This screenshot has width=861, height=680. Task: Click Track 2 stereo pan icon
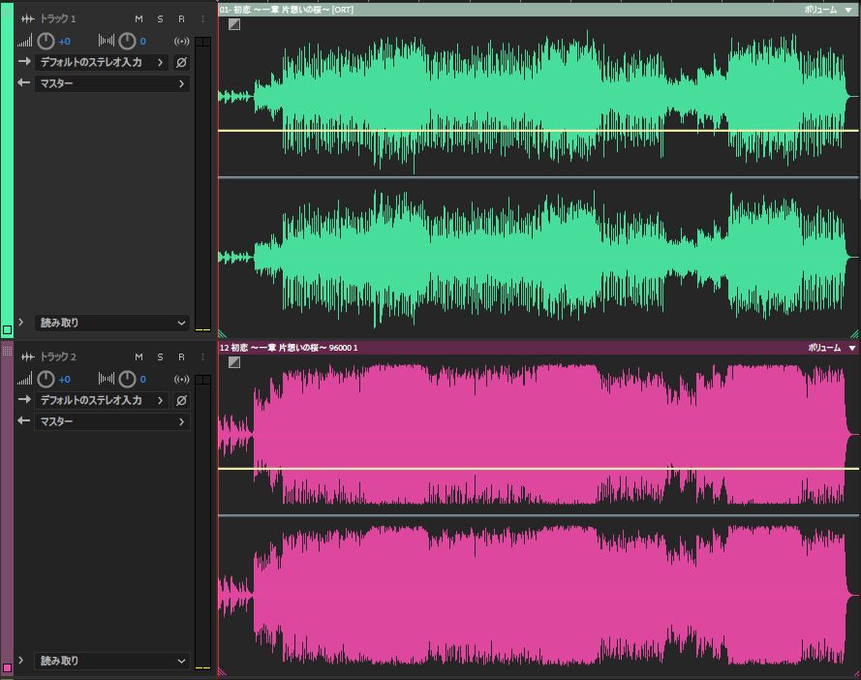pos(107,379)
